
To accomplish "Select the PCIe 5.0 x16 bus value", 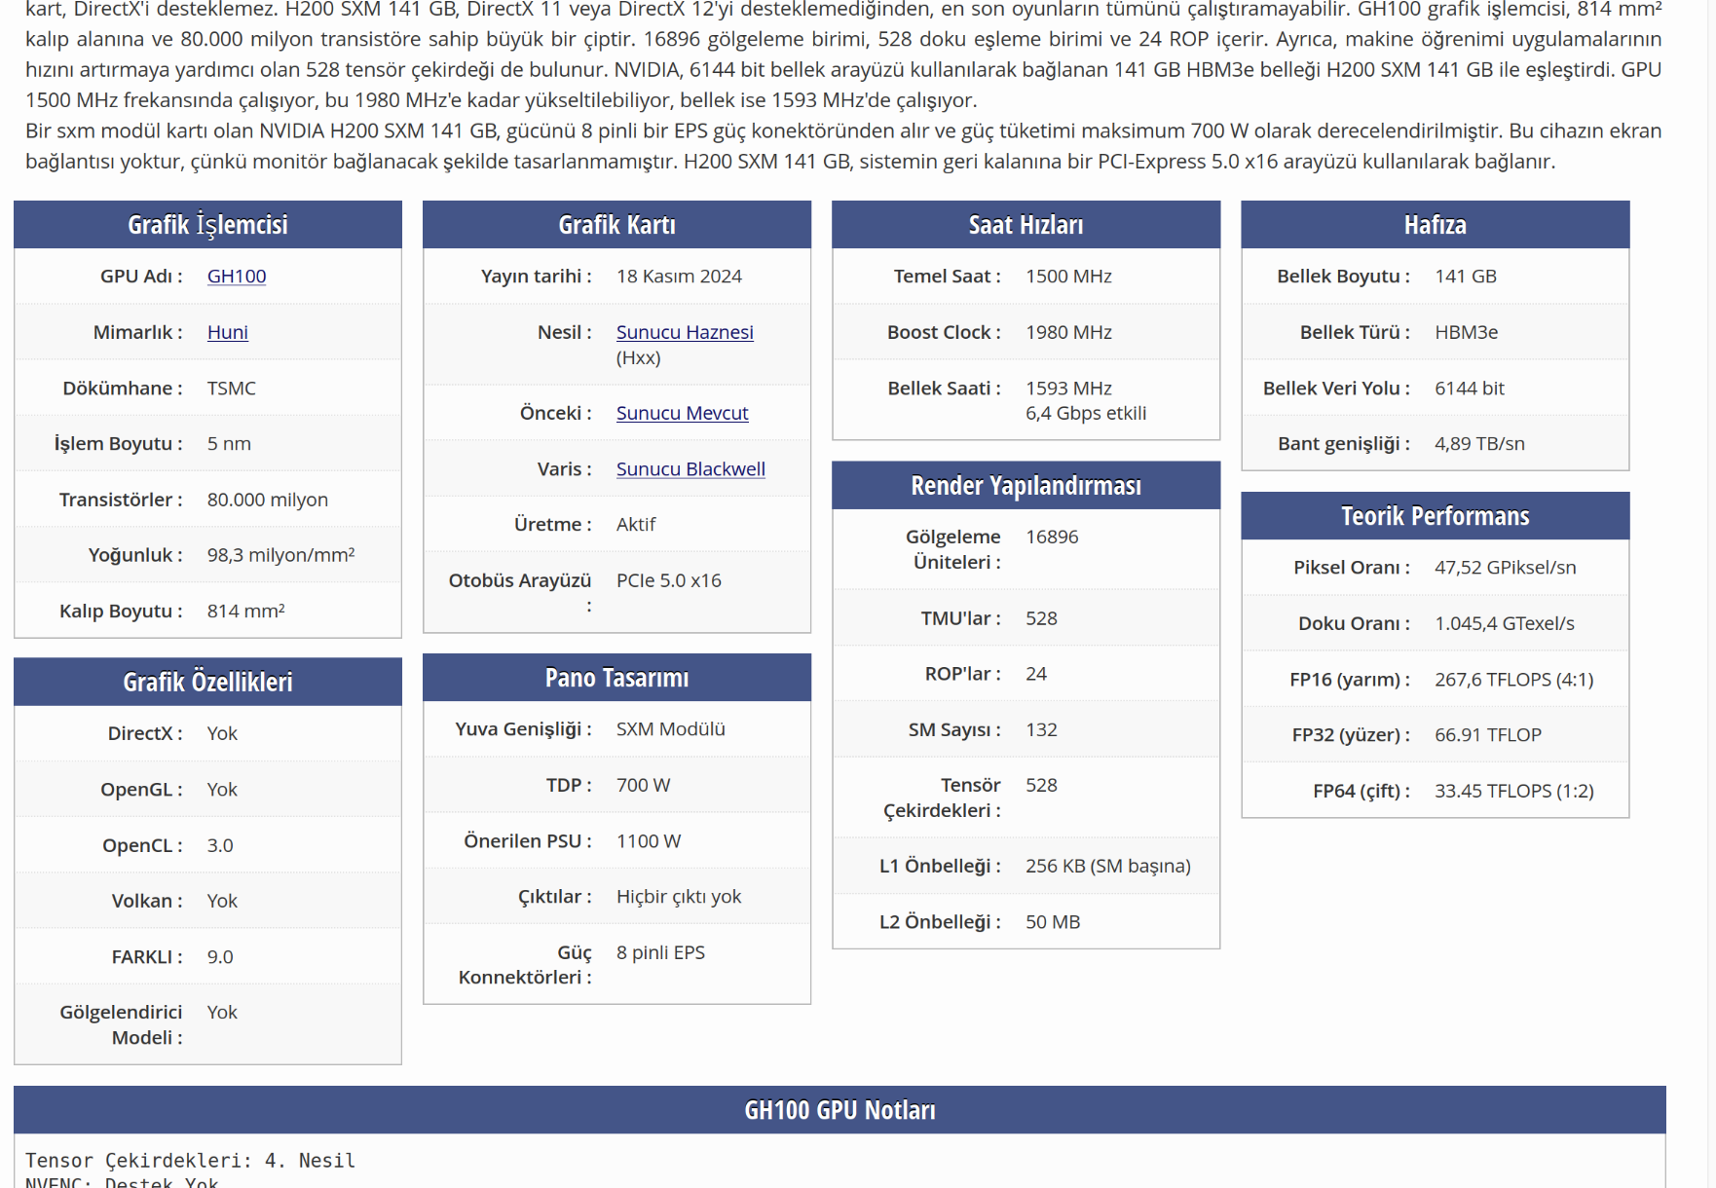I will pyautogui.click(x=669, y=581).
